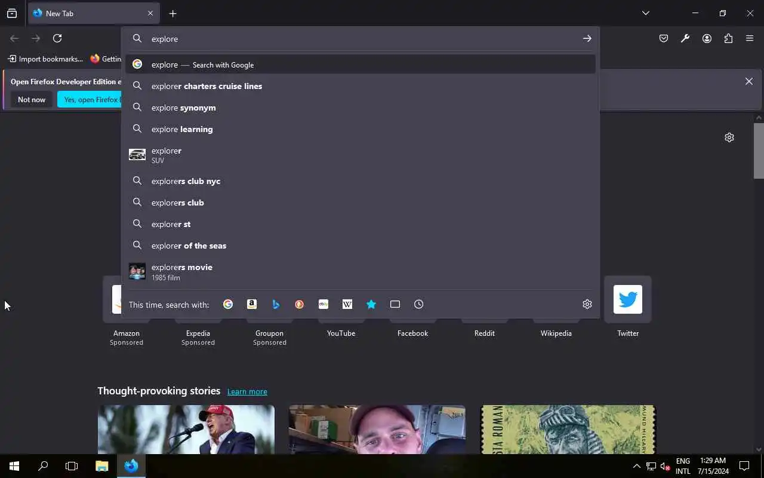The image size is (764, 478).
Task: Show hidden system tray icons
Action: [636, 466]
